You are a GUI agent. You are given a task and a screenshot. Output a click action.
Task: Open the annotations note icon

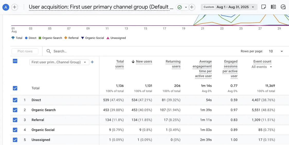point(264,7)
